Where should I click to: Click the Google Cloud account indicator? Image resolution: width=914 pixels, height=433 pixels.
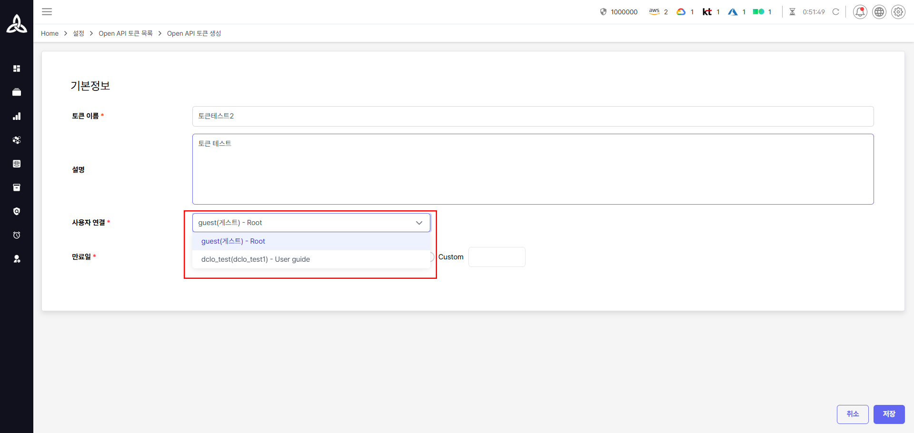685,12
